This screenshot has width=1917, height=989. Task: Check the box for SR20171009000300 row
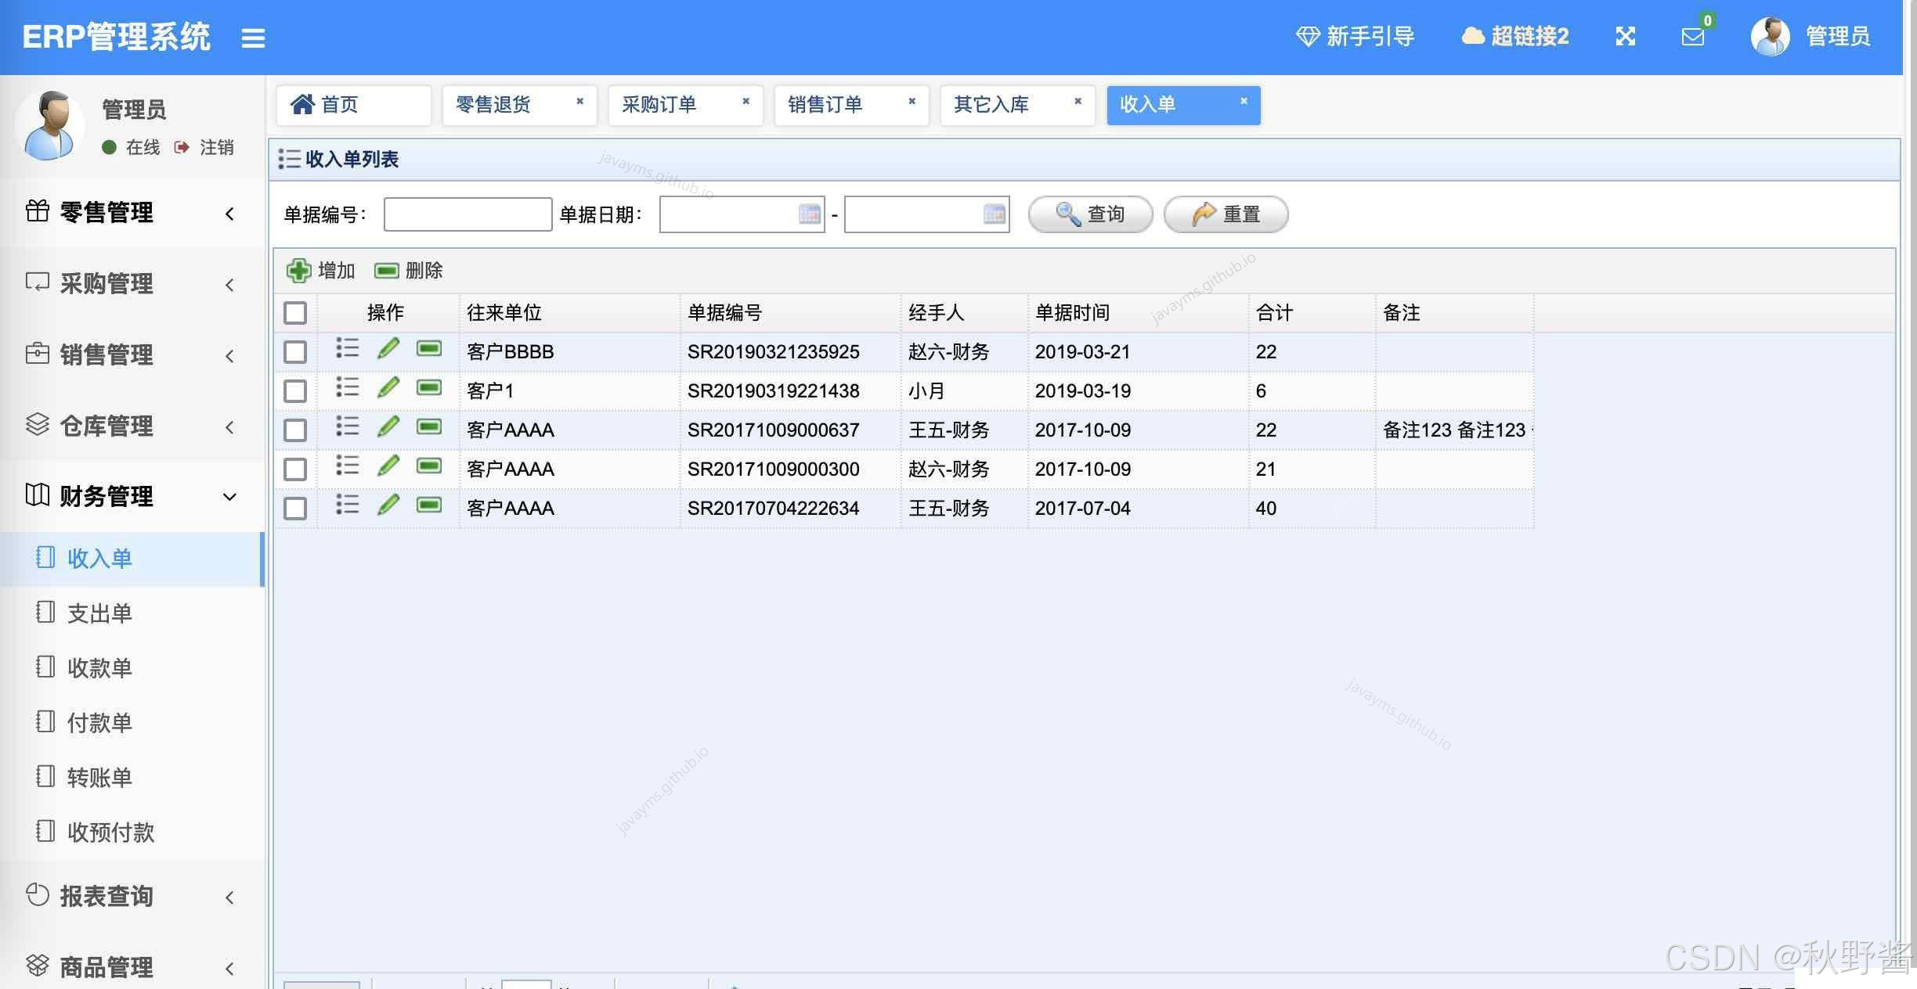295,469
